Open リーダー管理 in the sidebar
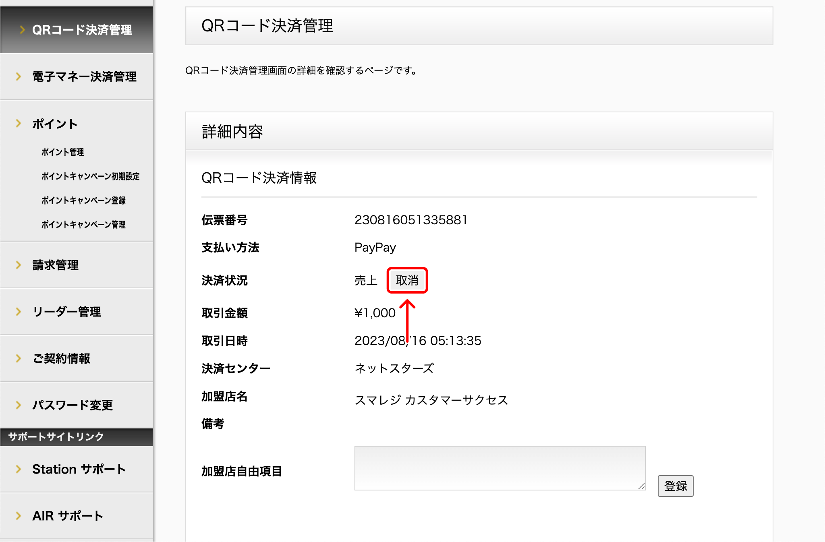Image resolution: width=825 pixels, height=542 pixels. tap(77, 312)
